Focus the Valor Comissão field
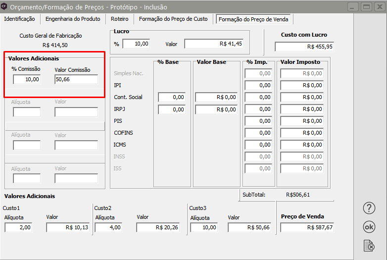Image resolution: width=387 pixels, height=260 pixels. point(76,79)
